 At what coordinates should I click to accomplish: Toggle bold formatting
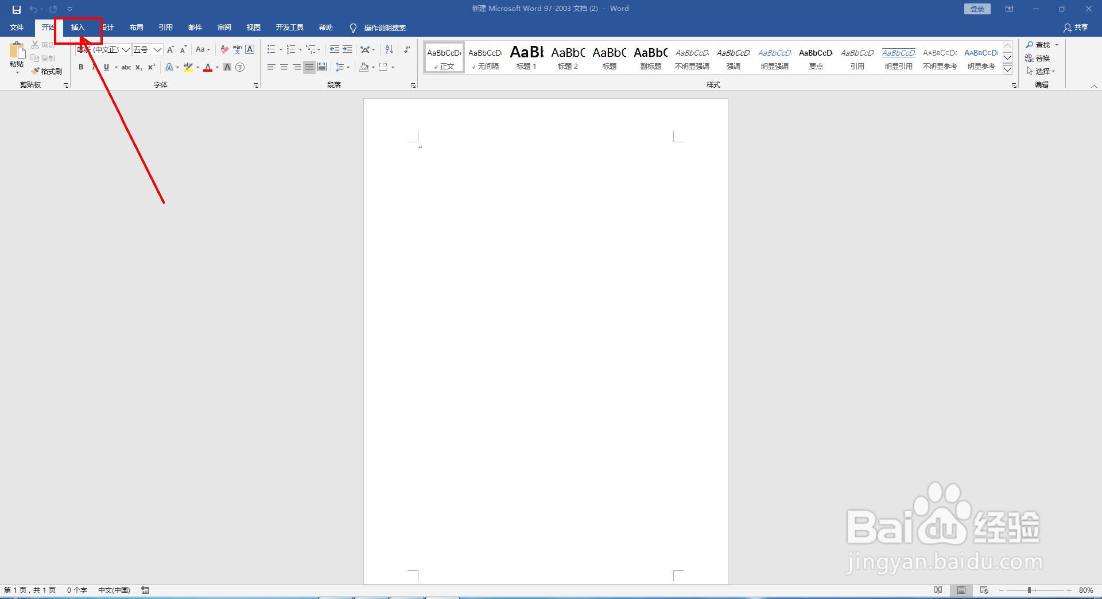[x=80, y=67]
